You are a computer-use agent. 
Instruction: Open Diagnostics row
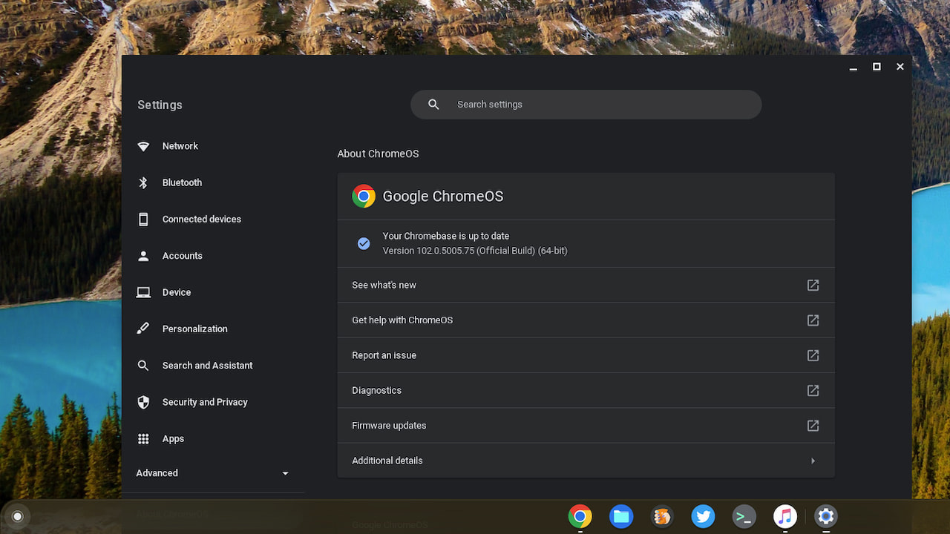click(x=586, y=390)
